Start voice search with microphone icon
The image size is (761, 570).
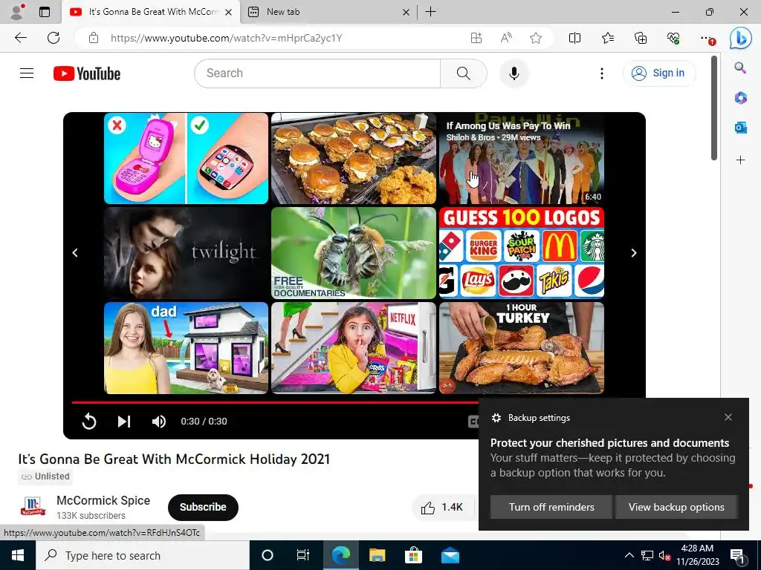[514, 73]
